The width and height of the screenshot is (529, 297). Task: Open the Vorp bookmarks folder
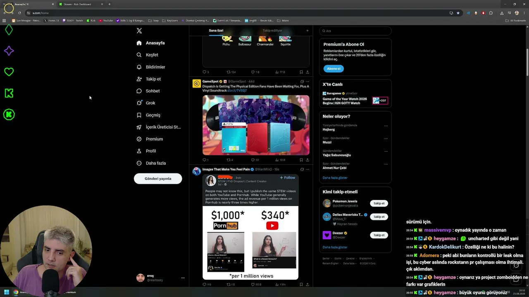click(154, 20)
